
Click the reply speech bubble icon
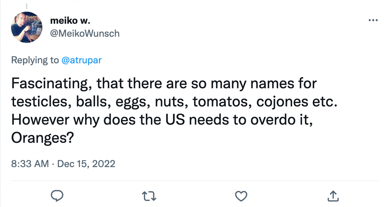point(58,196)
